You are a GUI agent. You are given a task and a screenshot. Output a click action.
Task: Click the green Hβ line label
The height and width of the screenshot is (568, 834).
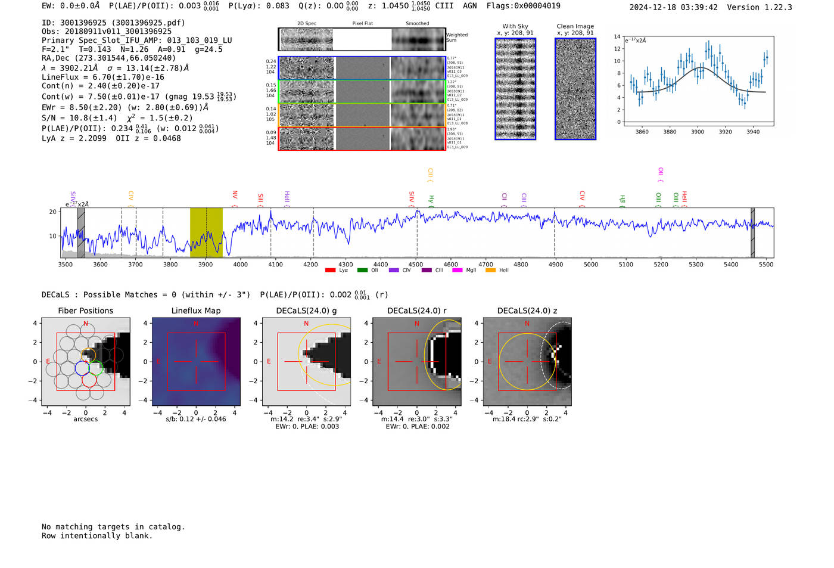pos(622,201)
